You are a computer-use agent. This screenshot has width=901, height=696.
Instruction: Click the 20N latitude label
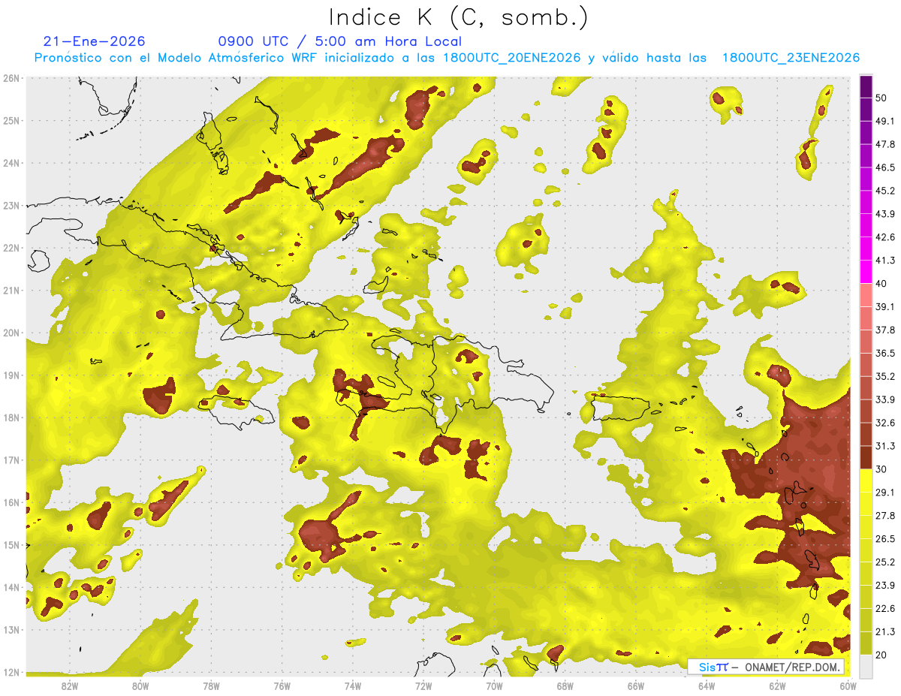[11, 333]
